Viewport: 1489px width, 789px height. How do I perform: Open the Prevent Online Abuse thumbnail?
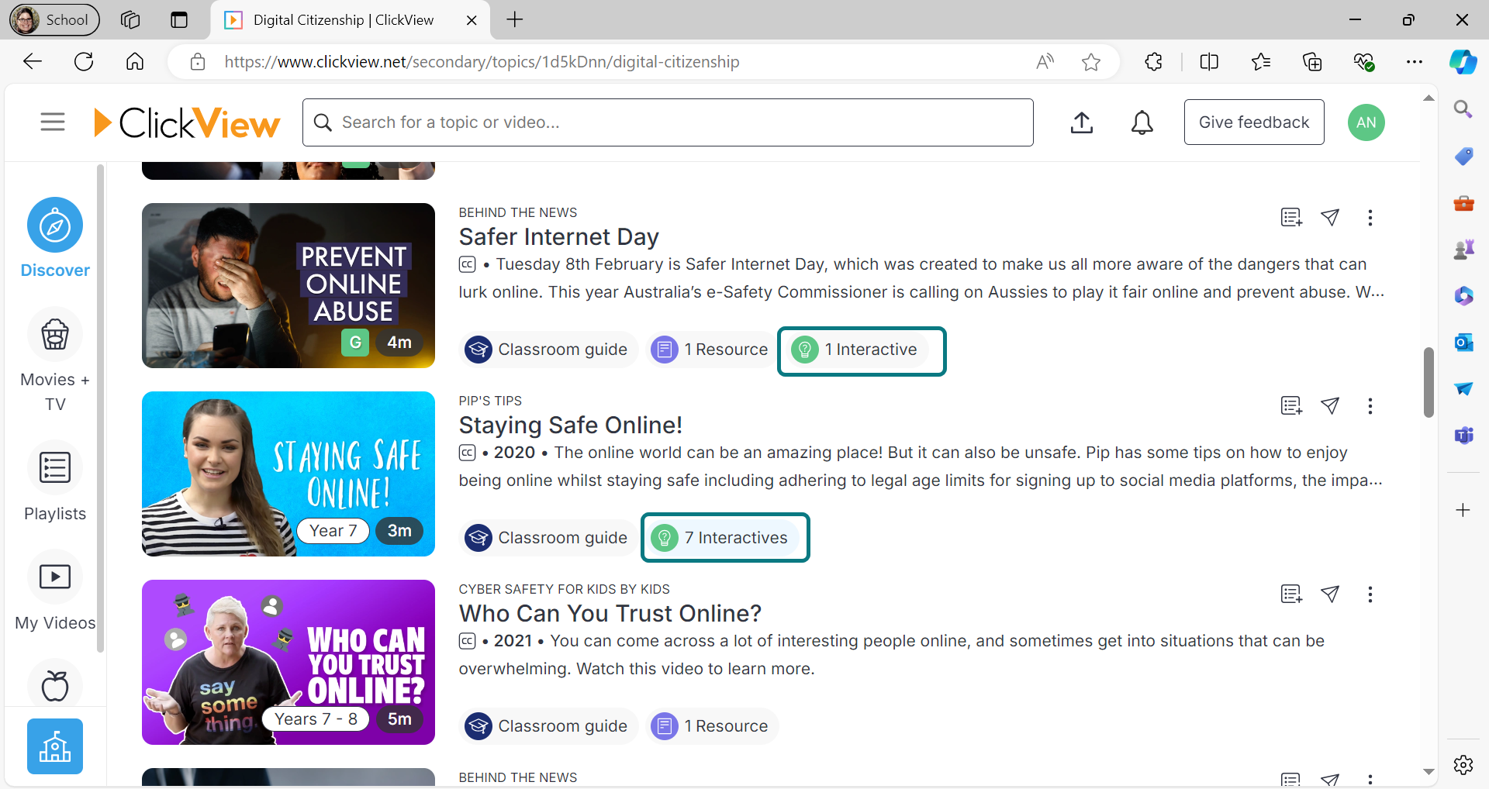288,285
